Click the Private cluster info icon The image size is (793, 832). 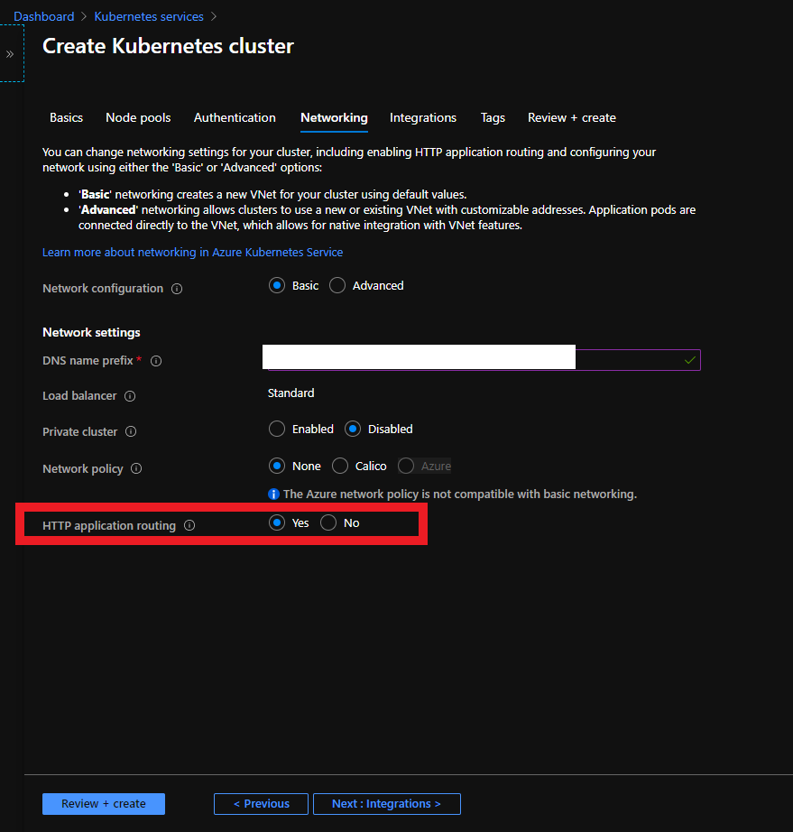[131, 432]
